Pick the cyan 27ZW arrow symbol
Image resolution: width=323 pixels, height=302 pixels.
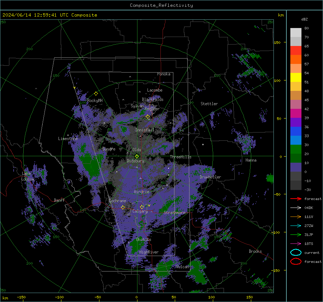click(x=296, y=226)
